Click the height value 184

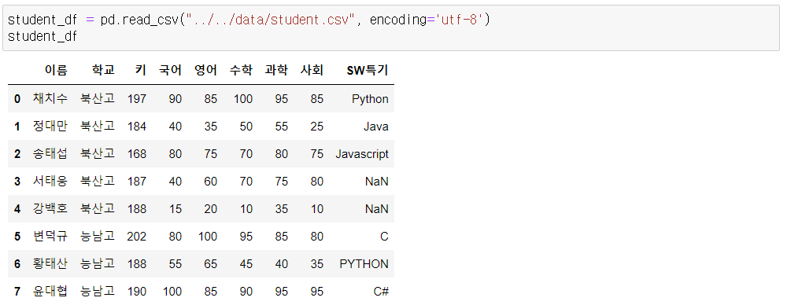click(137, 127)
